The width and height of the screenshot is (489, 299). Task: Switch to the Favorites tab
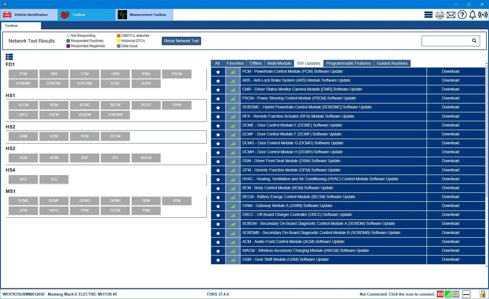(235, 63)
